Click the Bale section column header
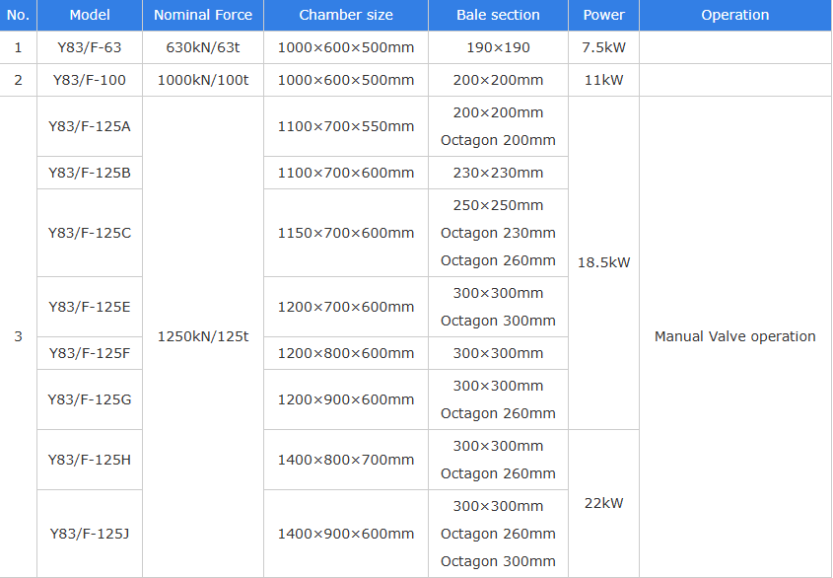Viewport: 833px width, 578px height. pos(498,15)
